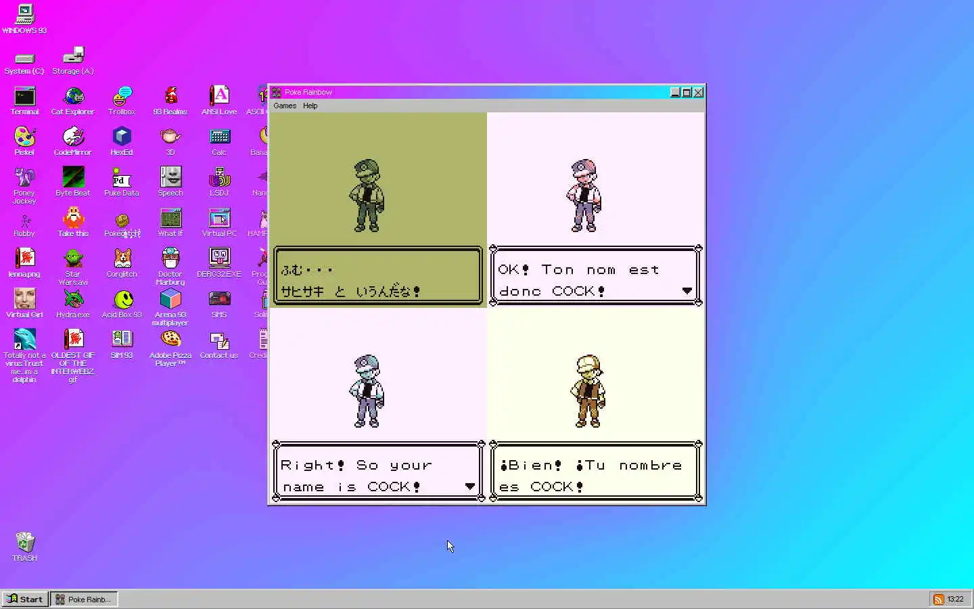This screenshot has height=609, width=974.
Task: Open the Puke Data icon
Action: point(122,182)
